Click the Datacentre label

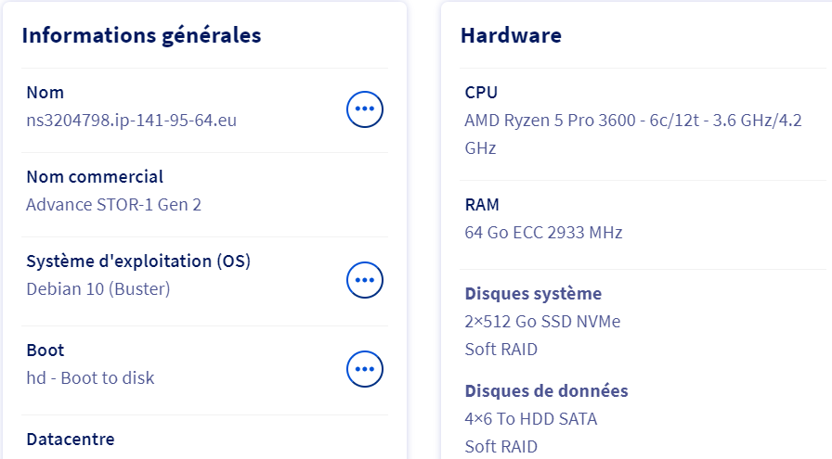(x=71, y=439)
